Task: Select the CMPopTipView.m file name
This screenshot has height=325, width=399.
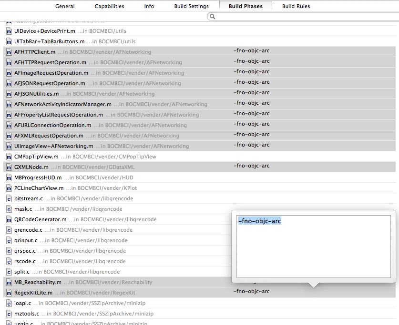Action: click(x=36, y=157)
